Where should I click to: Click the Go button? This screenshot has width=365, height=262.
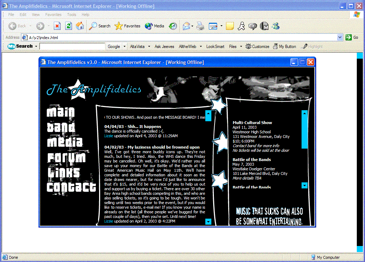coord(352,37)
